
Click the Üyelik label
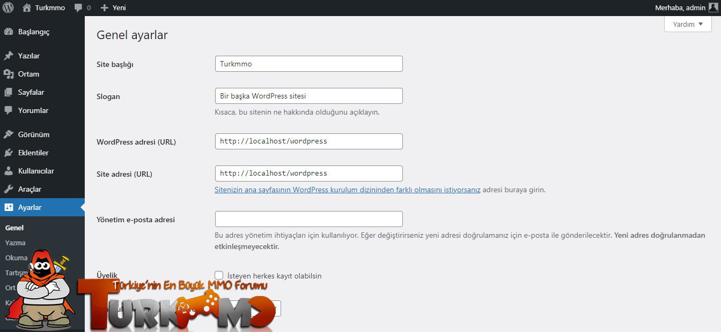pyautogui.click(x=107, y=275)
